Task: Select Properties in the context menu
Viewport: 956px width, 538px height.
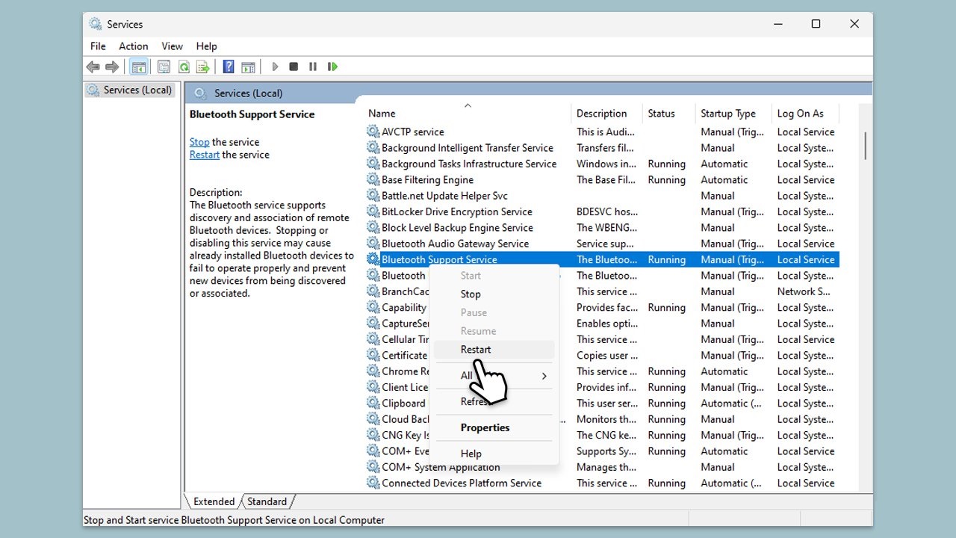Action: [x=485, y=427]
